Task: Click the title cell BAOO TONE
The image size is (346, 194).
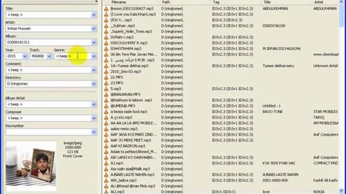Action: tap(272, 112)
